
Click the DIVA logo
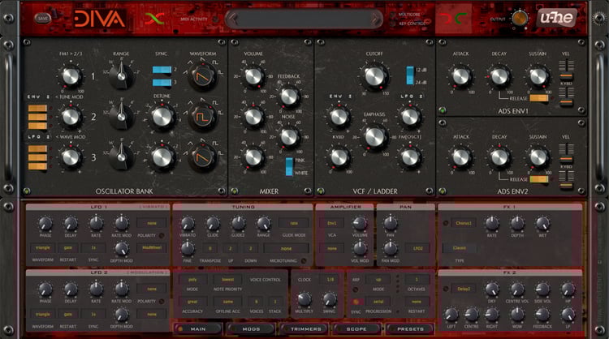[100, 18]
